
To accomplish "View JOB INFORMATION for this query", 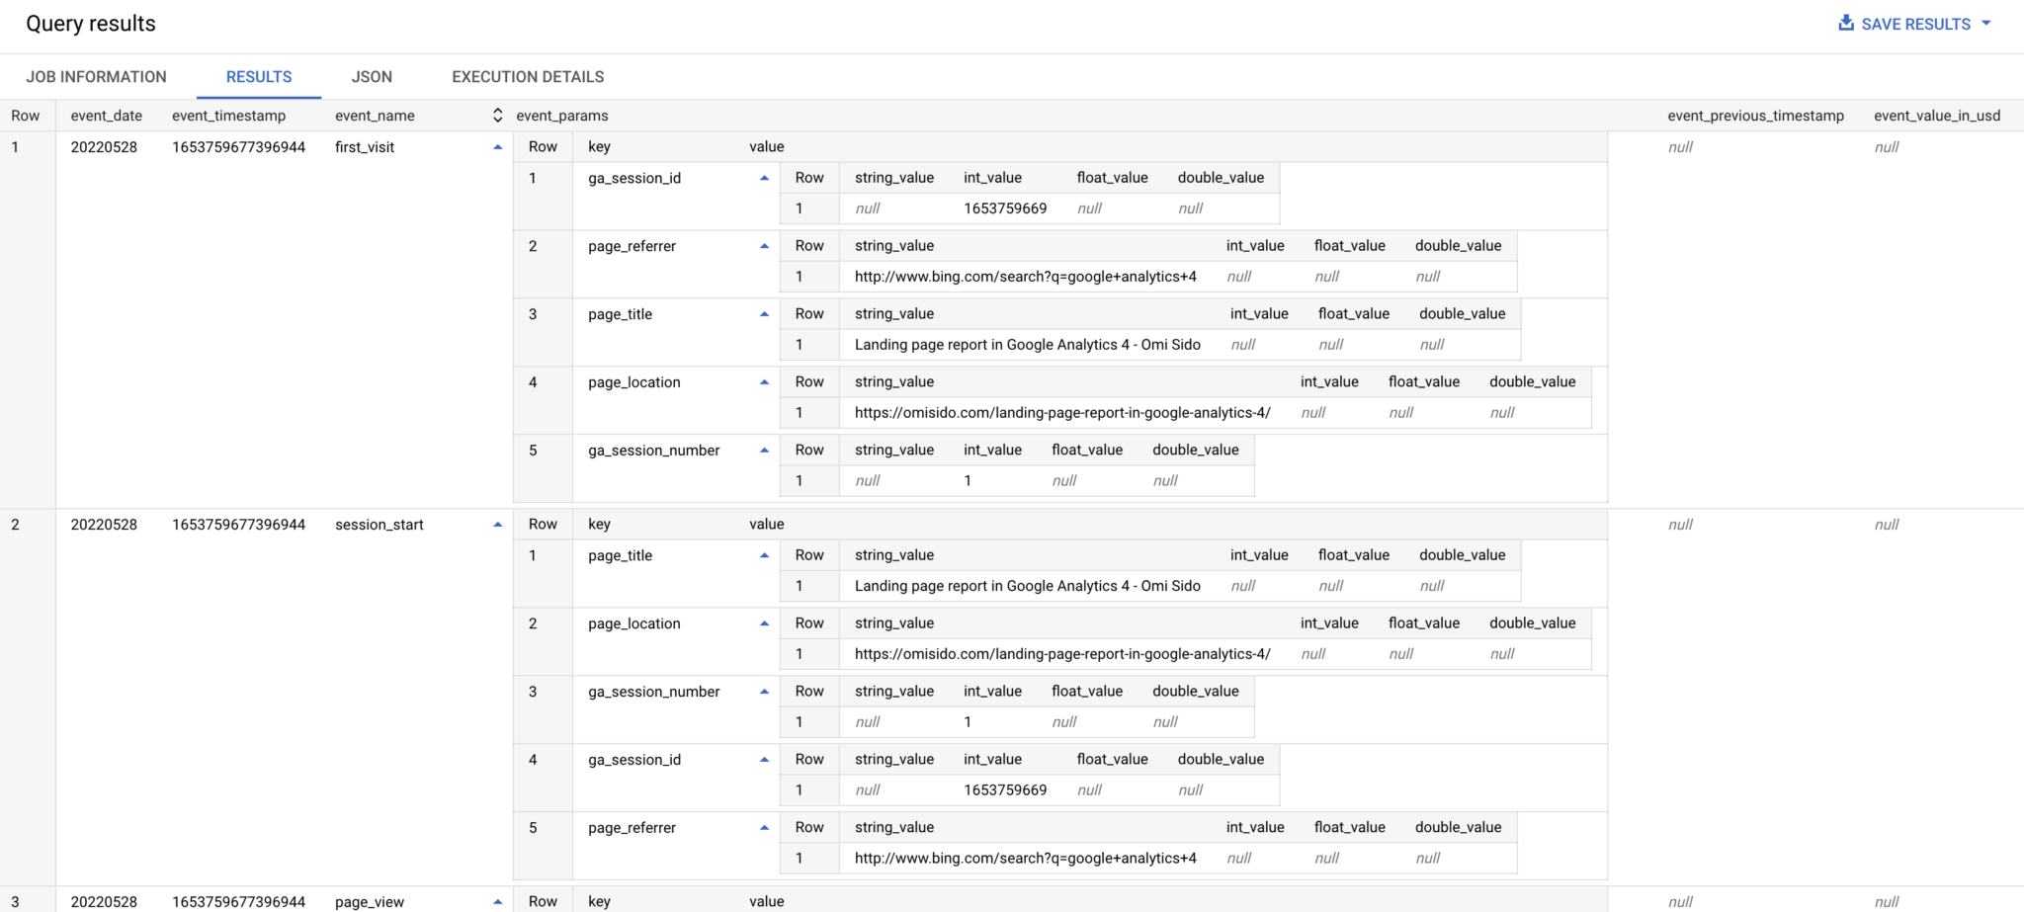I will tap(96, 76).
